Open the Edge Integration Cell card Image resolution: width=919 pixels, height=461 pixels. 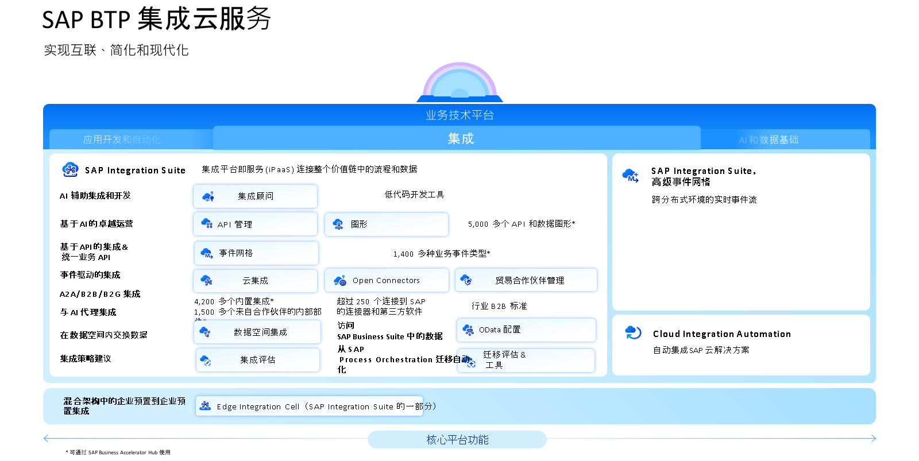[309, 406]
